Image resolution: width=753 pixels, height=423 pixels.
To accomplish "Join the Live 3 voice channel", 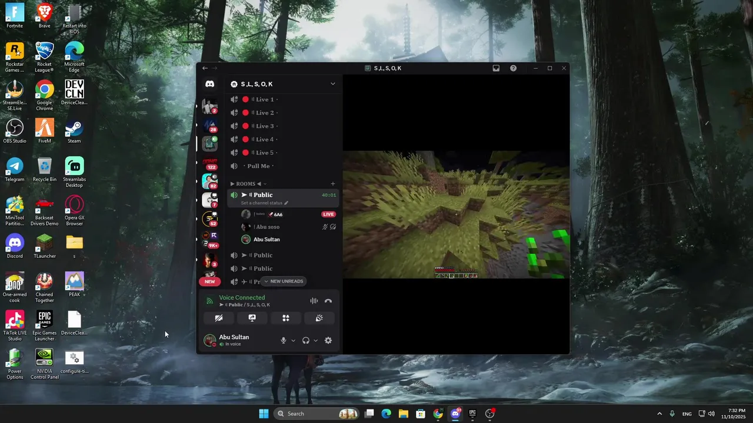I will (x=284, y=126).
